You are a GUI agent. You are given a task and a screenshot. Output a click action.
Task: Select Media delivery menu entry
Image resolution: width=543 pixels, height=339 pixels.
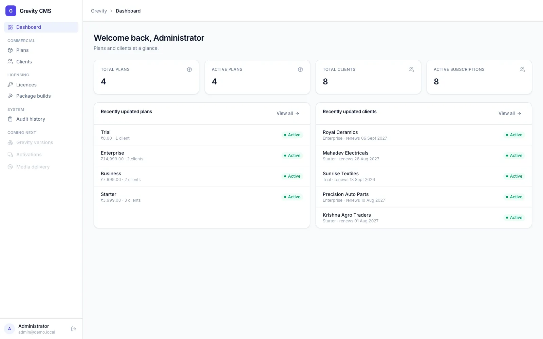click(x=41, y=167)
